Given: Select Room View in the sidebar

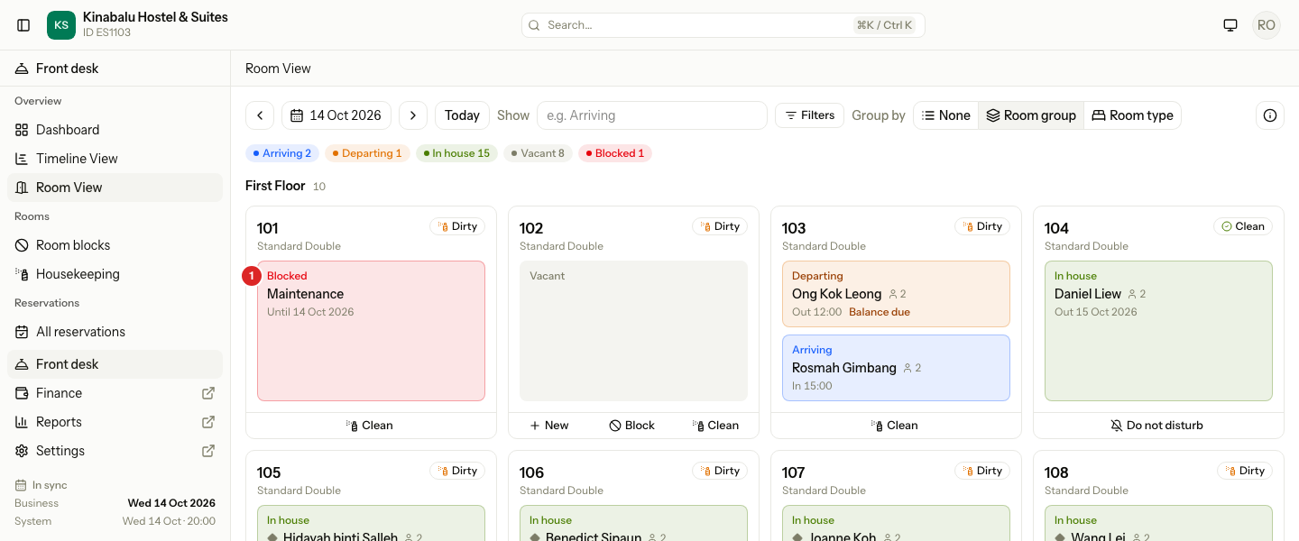Looking at the screenshot, I should click(115, 188).
